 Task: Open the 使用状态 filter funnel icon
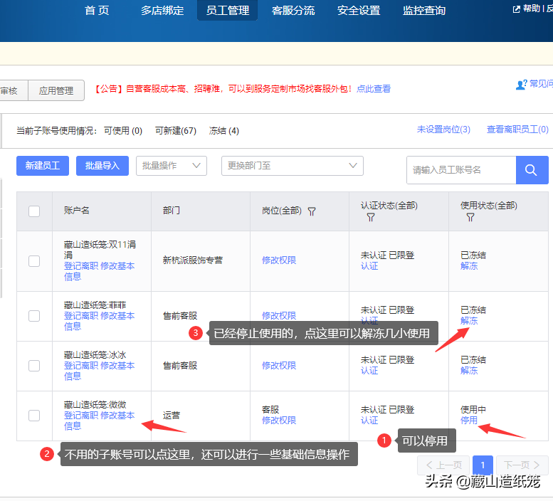pyautogui.click(x=470, y=217)
